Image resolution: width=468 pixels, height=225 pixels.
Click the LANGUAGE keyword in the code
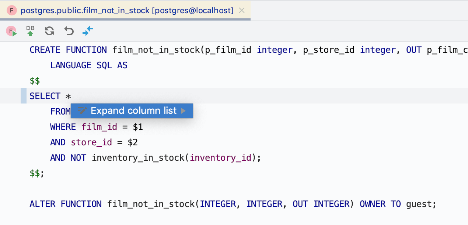[71, 65]
